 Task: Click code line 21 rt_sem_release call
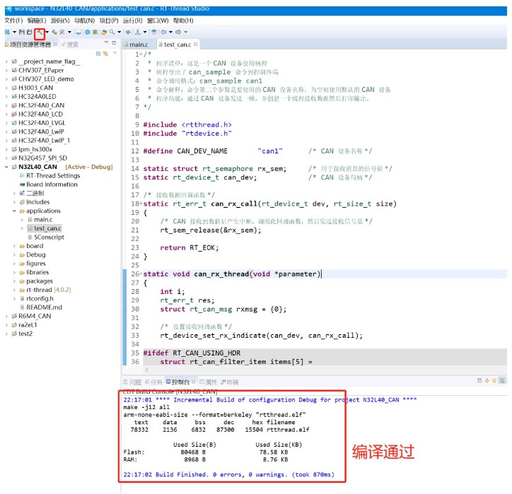coord(211,230)
